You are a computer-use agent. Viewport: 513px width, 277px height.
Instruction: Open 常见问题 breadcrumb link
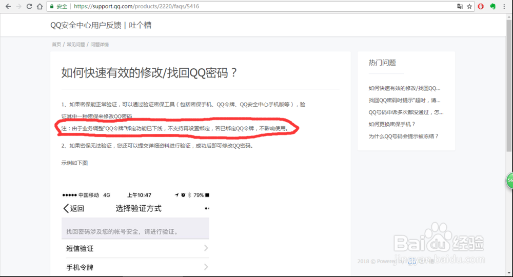click(75, 45)
